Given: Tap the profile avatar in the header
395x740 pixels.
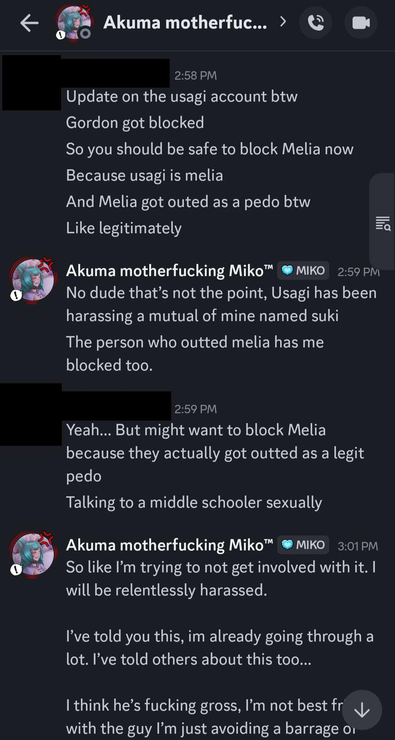Looking at the screenshot, I should [x=74, y=23].
